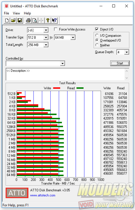
Task: Click the New document toolbar icon
Action: 7,20
